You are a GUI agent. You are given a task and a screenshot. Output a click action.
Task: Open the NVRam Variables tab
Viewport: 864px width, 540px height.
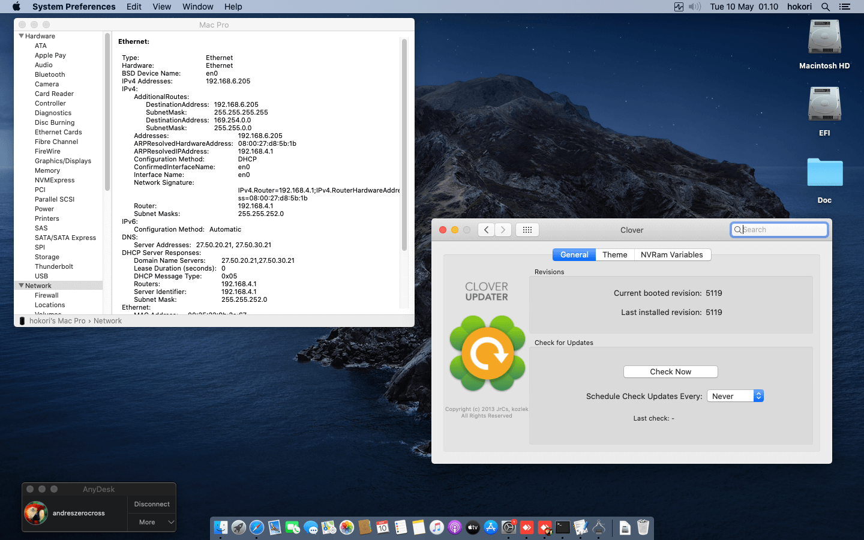coord(672,254)
